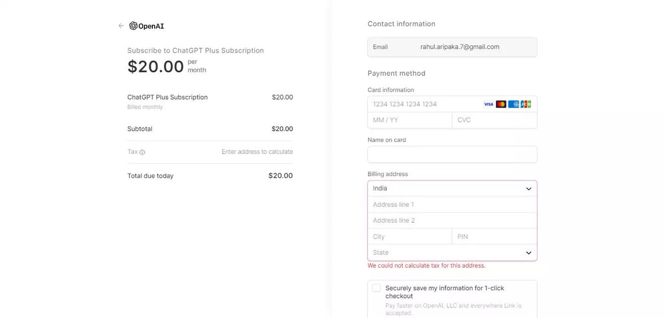Click the card number field
The height and width of the screenshot is (318, 665).
coord(424,104)
